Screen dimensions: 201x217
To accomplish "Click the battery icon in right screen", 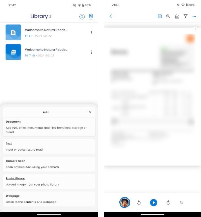I will coord(187,5).
